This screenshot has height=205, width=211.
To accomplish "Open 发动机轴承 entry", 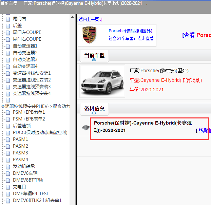I will [24, 166].
